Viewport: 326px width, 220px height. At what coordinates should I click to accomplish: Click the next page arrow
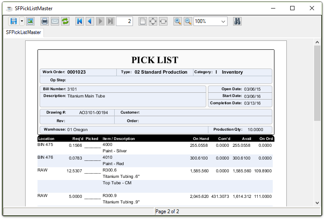click(x=100, y=21)
